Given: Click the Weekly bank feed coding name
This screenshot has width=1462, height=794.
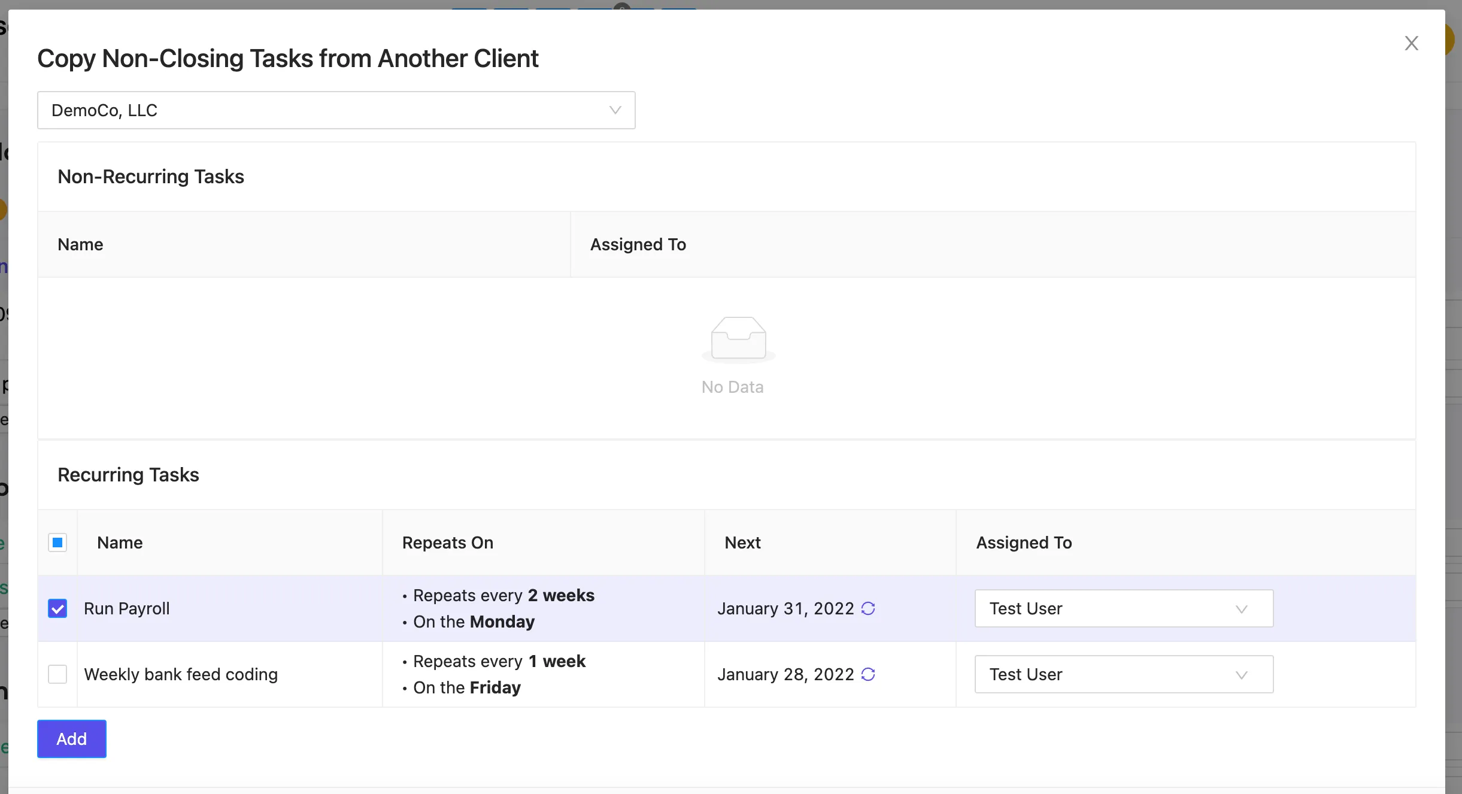Looking at the screenshot, I should (x=181, y=674).
